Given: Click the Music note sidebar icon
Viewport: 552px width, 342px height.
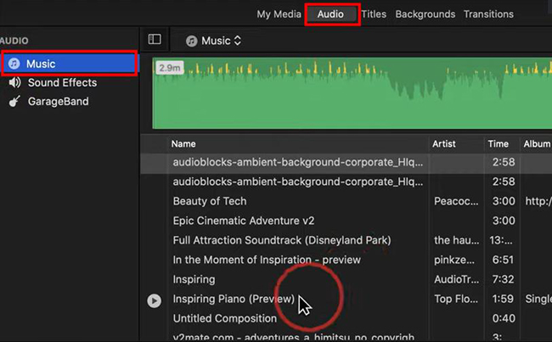Looking at the screenshot, I should click(14, 64).
